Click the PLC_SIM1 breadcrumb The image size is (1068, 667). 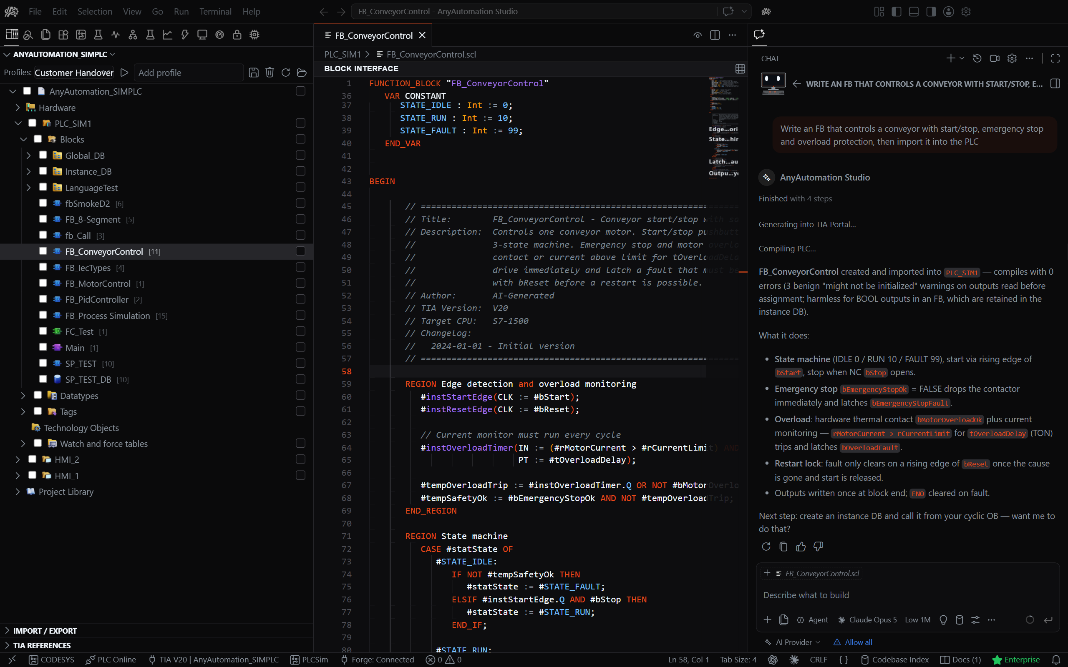coord(343,54)
